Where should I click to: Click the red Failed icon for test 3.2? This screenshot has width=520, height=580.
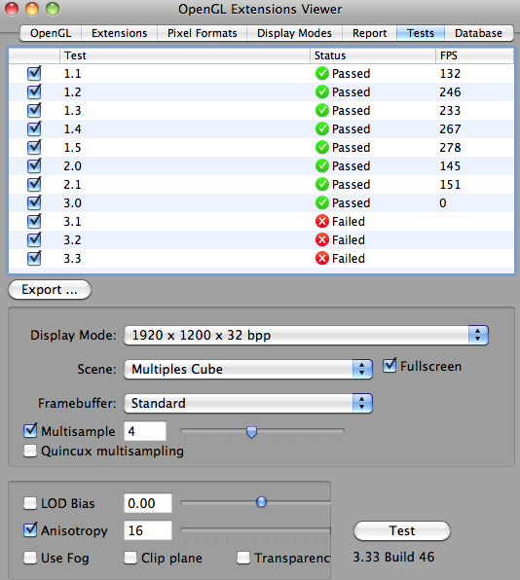[x=322, y=239]
